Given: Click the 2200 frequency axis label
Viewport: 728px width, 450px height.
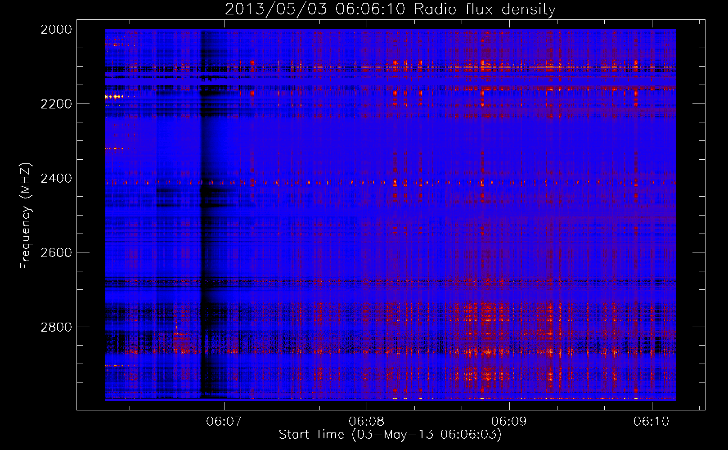Looking at the screenshot, I should 56,104.
